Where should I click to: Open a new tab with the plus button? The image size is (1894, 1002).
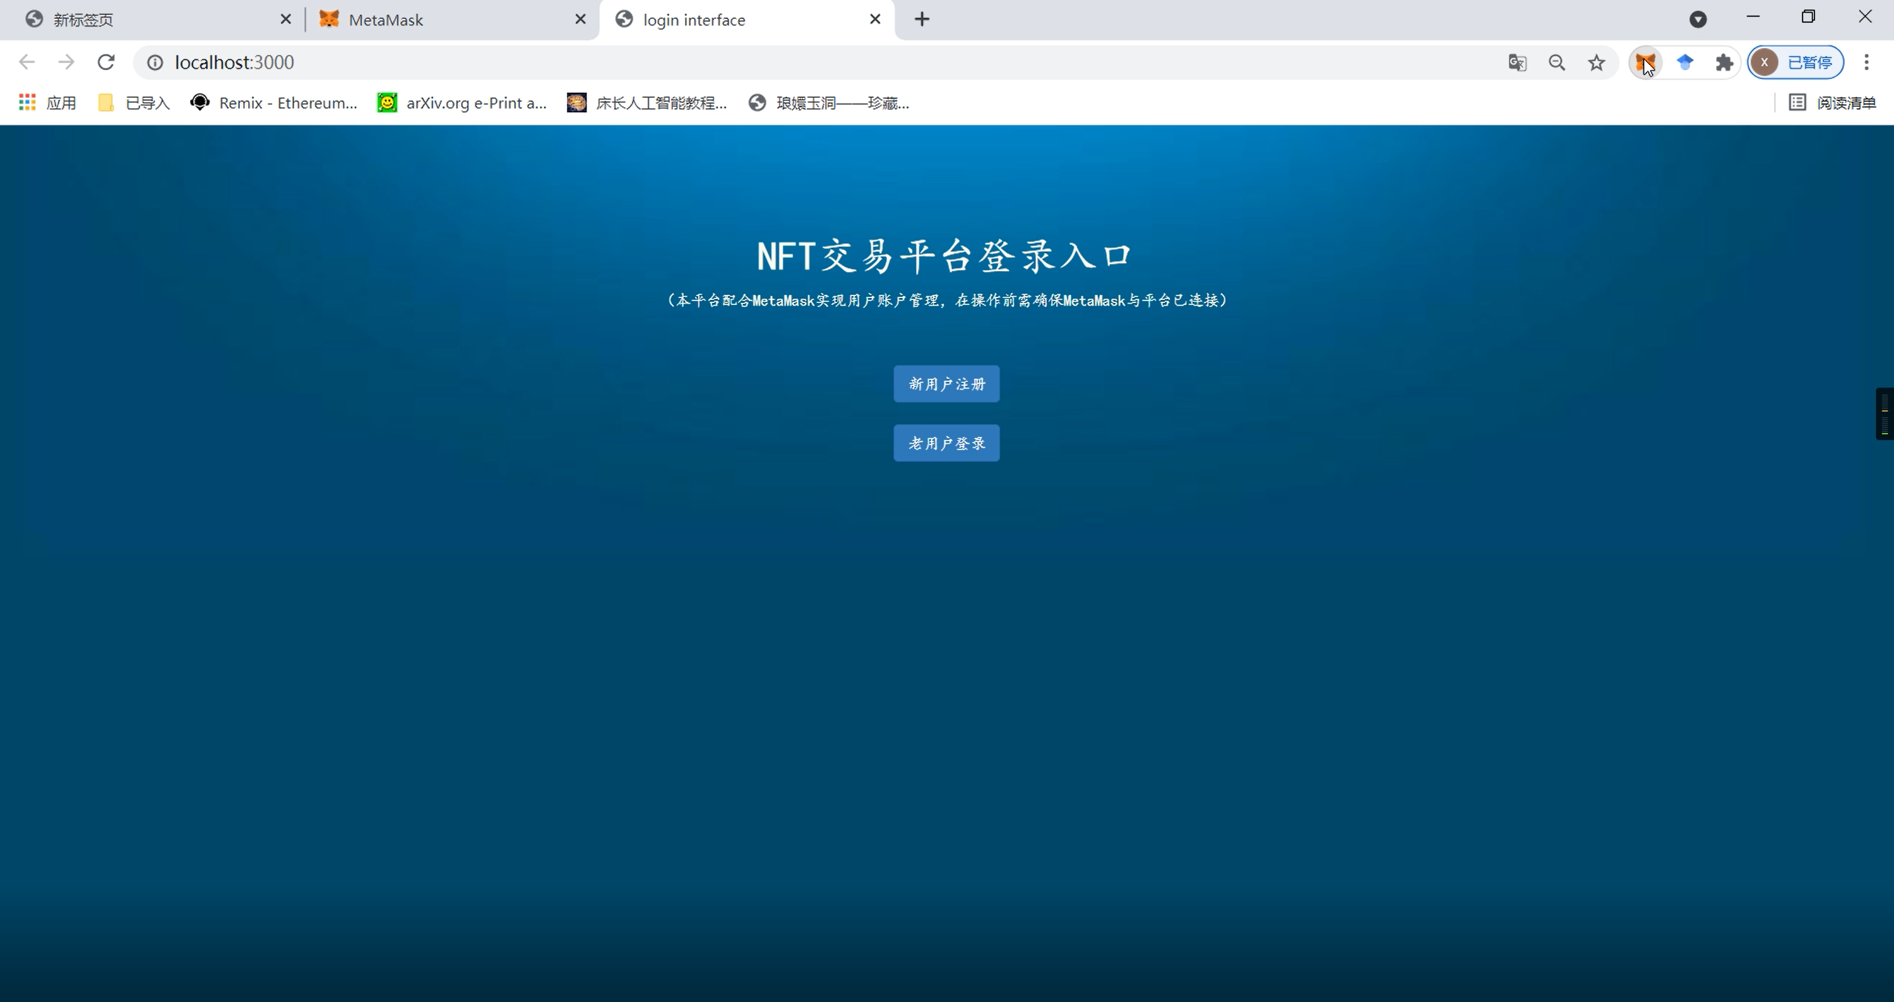click(x=922, y=19)
